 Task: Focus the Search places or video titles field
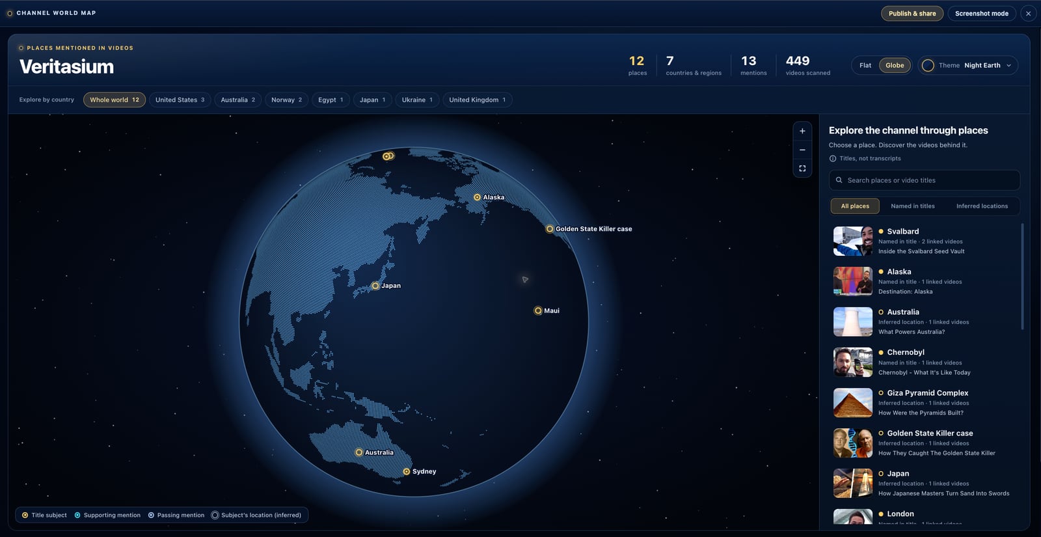(925, 180)
